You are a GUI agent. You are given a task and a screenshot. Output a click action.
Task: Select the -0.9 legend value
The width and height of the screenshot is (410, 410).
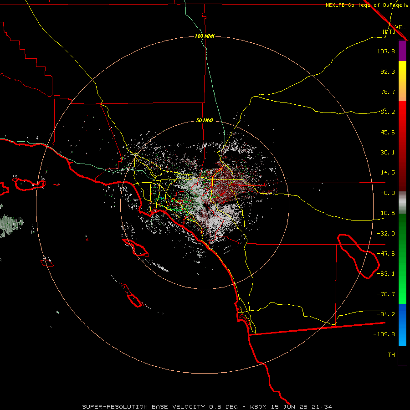(x=388, y=193)
